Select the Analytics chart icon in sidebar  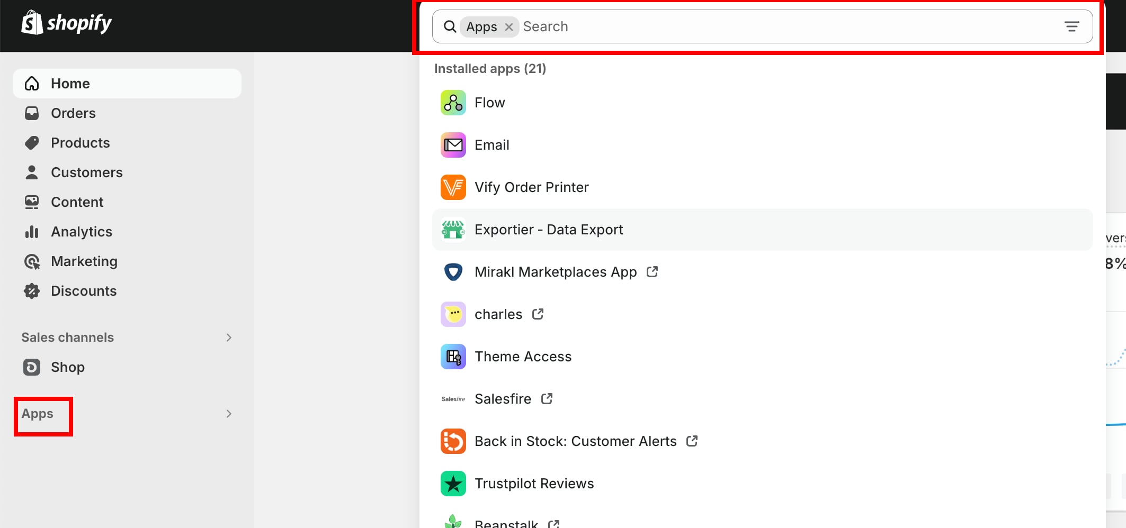coord(32,231)
